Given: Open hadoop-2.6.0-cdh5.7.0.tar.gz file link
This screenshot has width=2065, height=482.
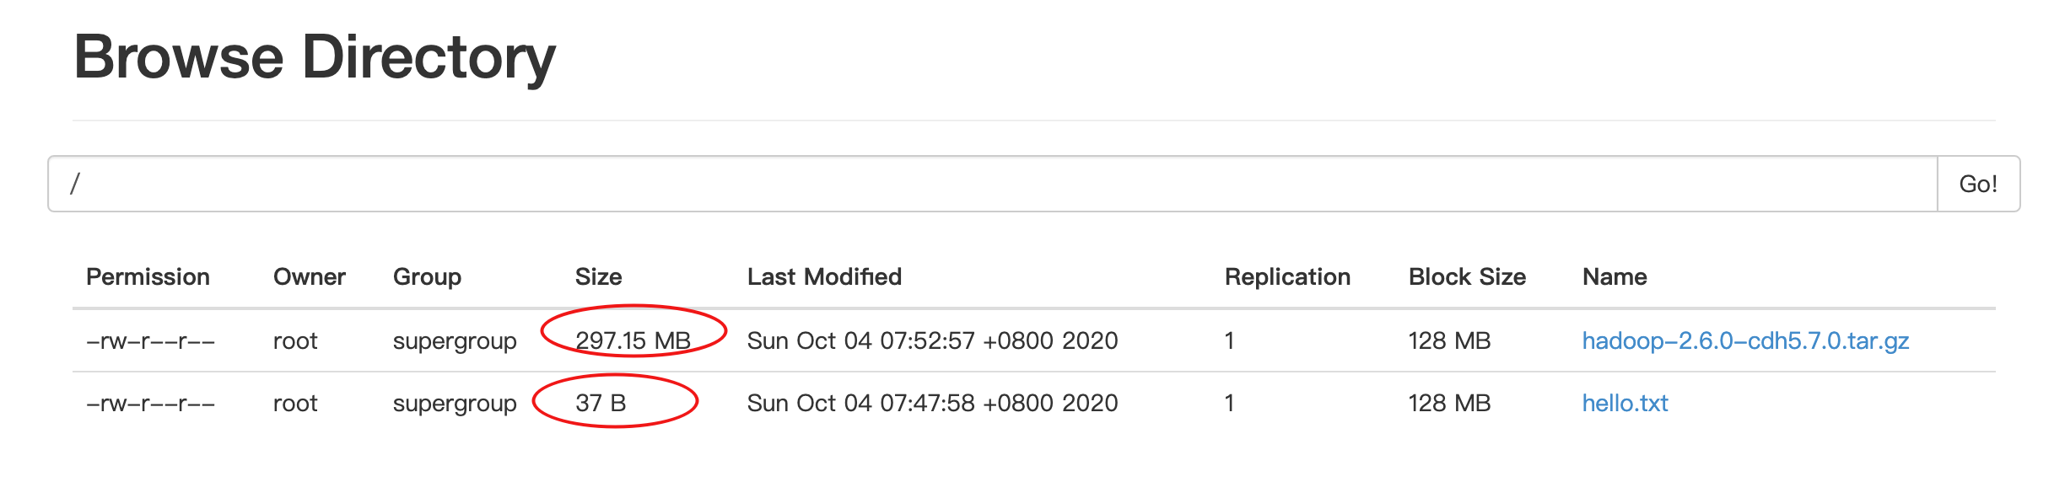Looking at the screenshot, I should point(1745,340).
